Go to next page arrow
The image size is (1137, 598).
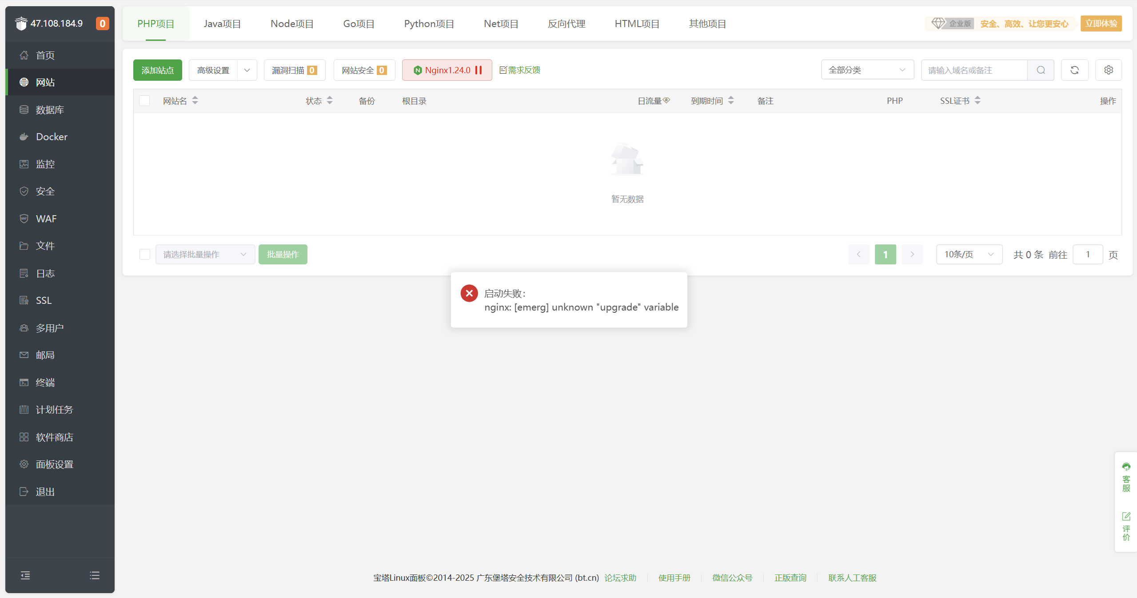point(912,254)
